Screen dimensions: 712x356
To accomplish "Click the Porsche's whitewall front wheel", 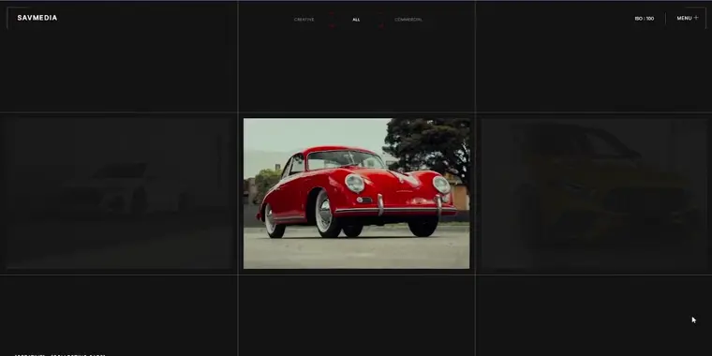I will 326,215.
